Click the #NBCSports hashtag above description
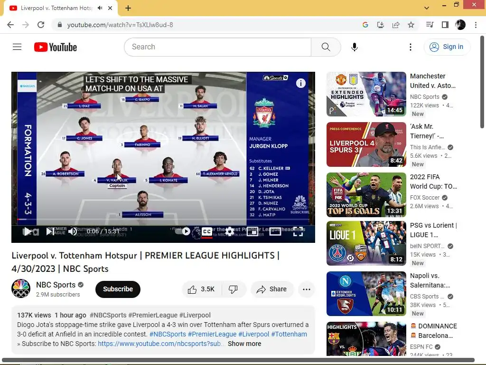The image size is (486, 365). point(108,315)
